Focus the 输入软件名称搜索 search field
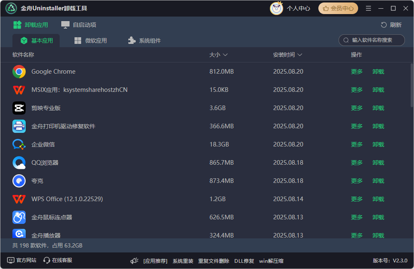This screenshot has width=414, height=269. 371,40
